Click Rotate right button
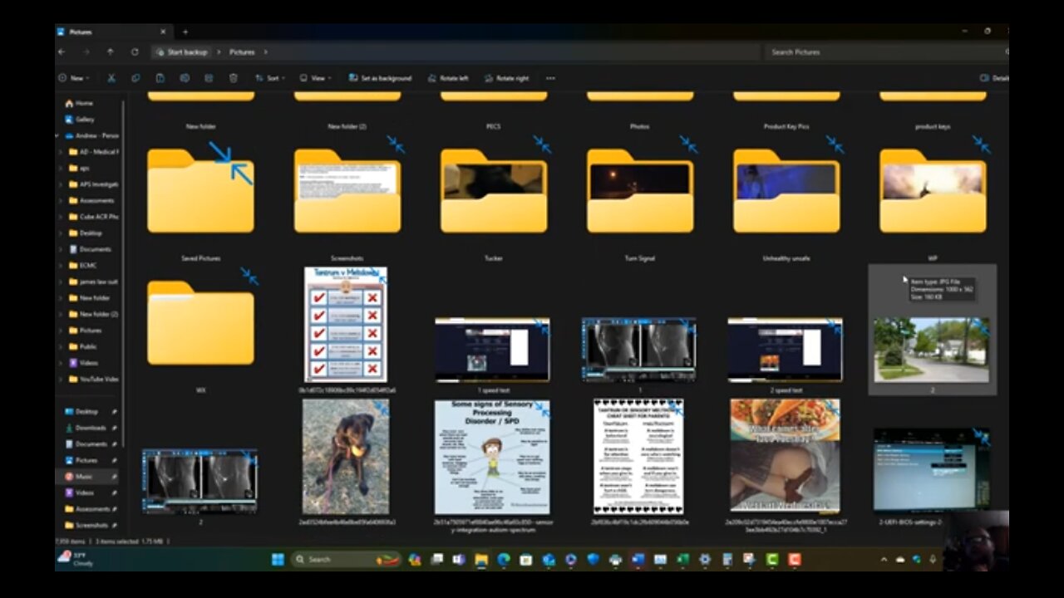 coord(506,78)
